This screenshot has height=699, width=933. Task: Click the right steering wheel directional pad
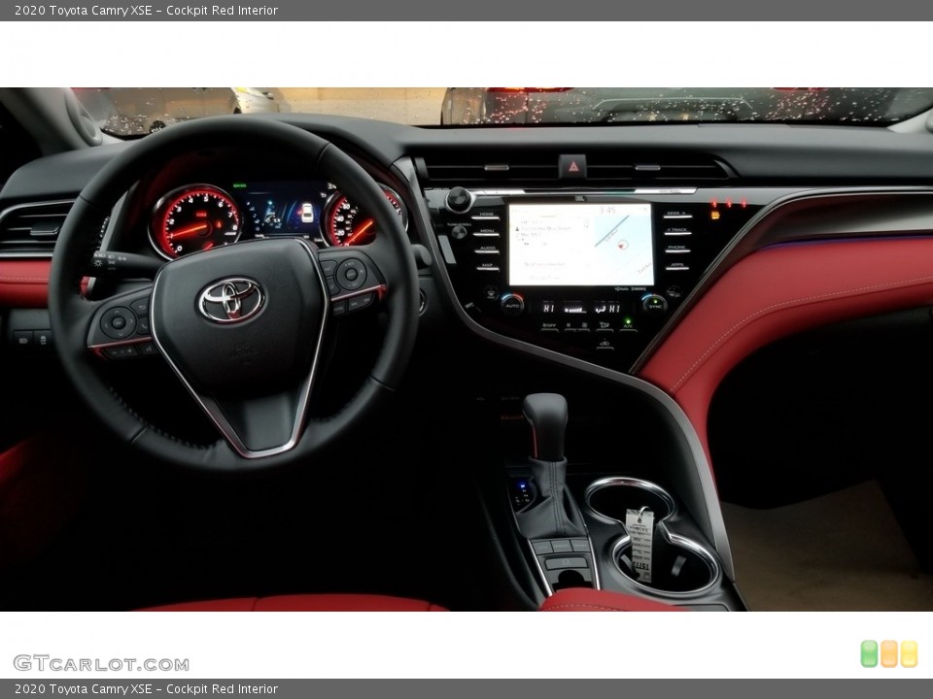click(351, 274)
